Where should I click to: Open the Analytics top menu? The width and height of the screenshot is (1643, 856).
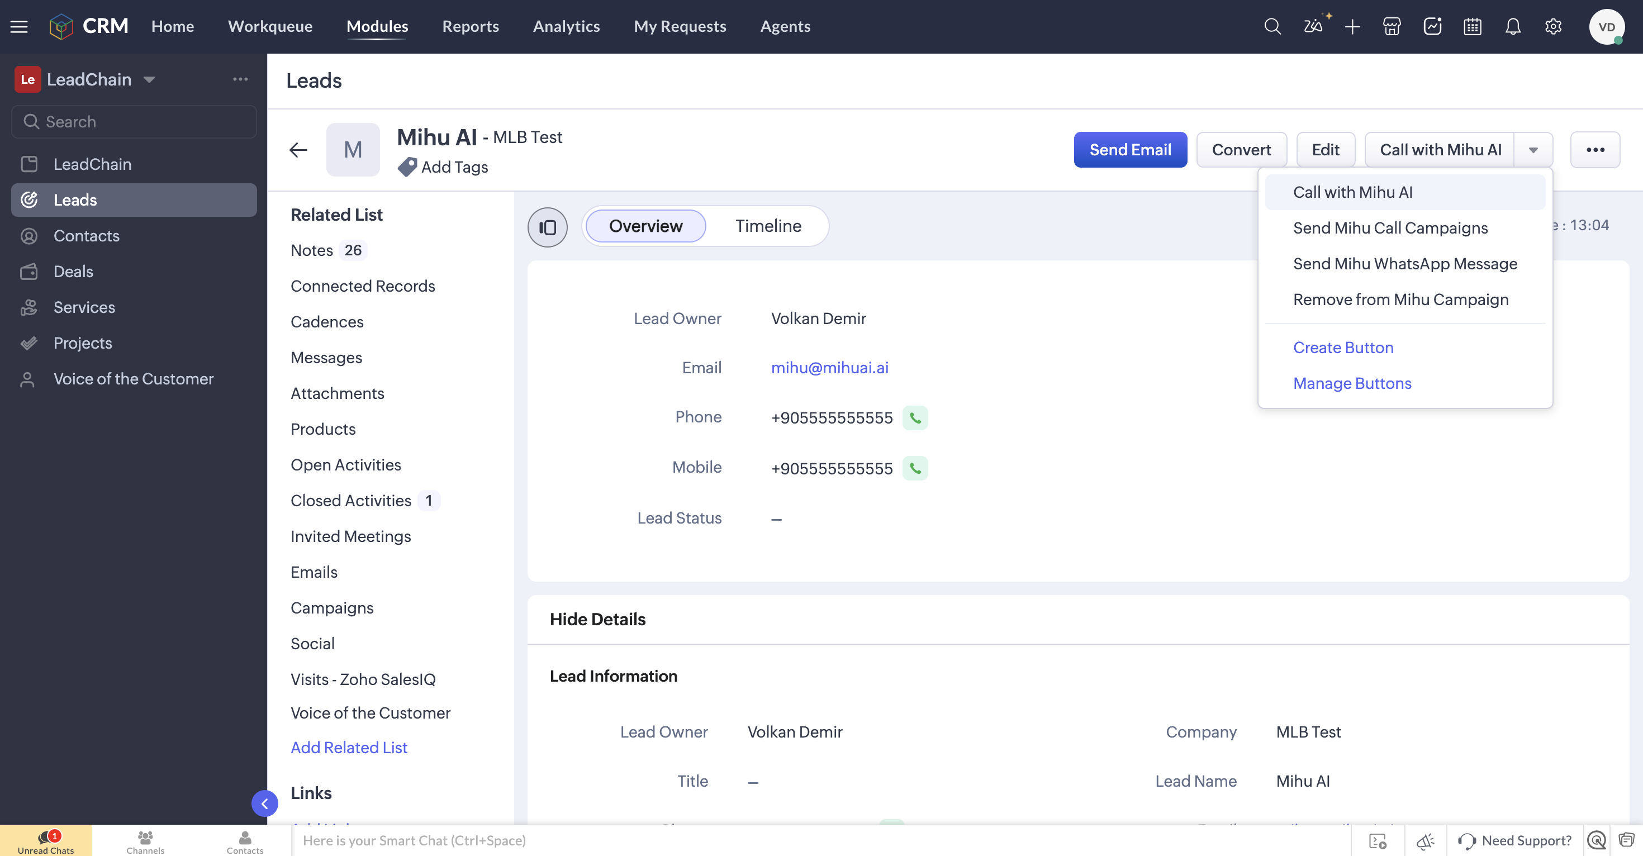tap(566, 26)
